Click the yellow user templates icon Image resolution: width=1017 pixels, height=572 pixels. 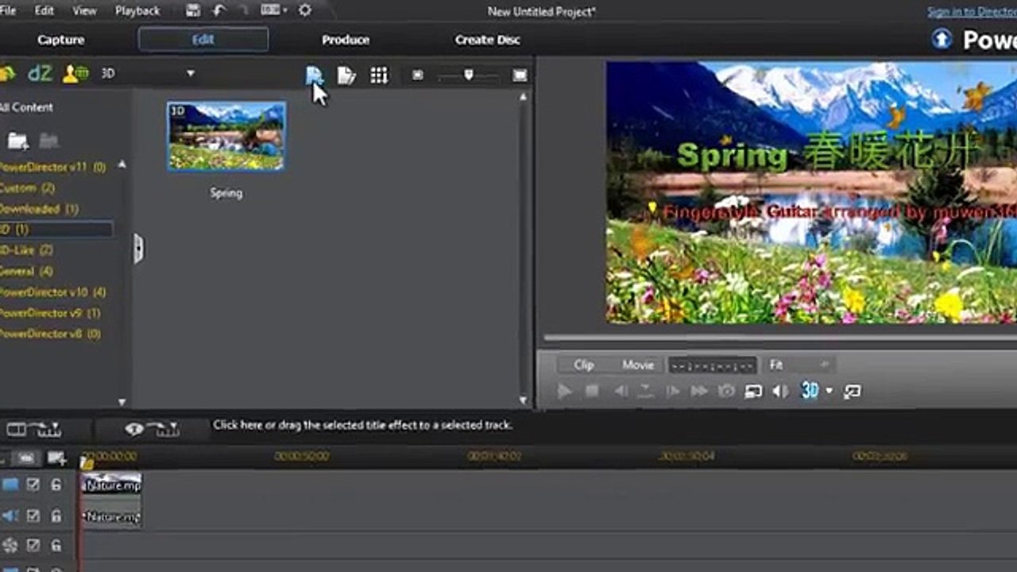tap(75, 74)
